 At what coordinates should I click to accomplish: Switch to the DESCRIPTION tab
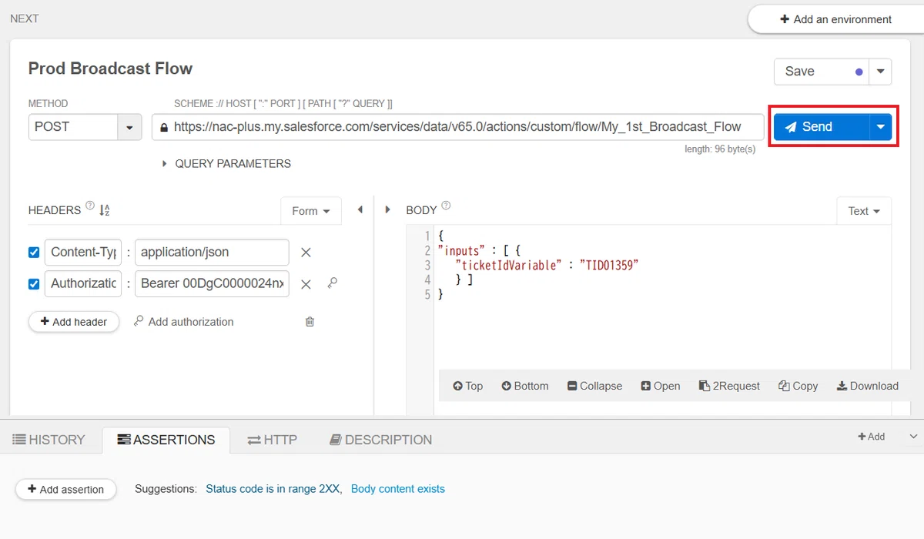click(x=380, y=440)
